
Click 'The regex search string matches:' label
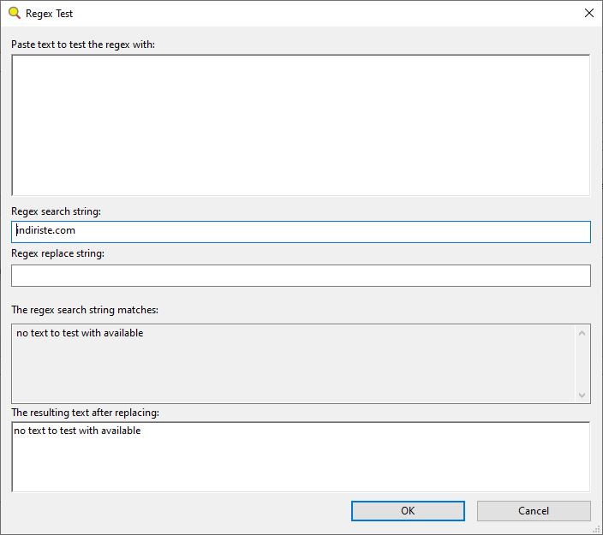point(85,310)
